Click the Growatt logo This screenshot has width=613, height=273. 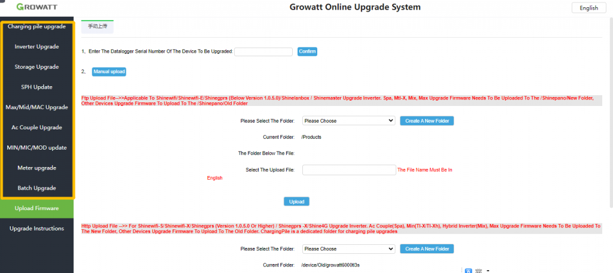tap(37, 7)
